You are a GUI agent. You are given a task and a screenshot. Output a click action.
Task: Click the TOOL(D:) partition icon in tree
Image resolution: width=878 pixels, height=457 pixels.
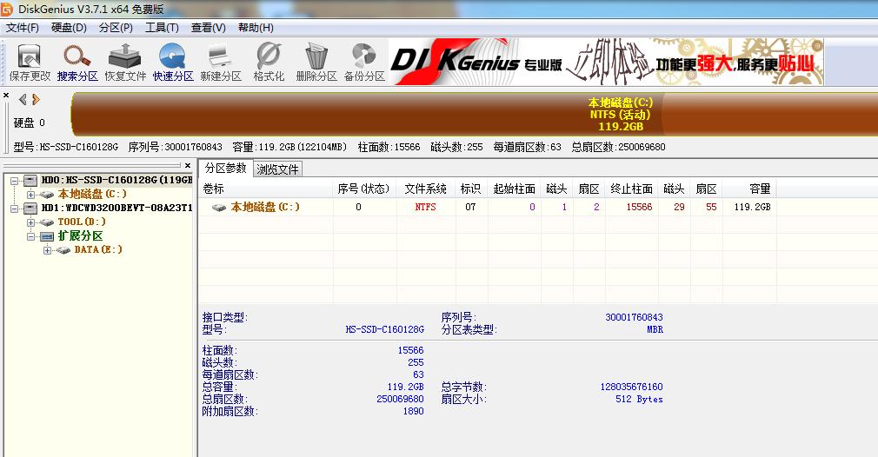pyautogui.click(x=46, y=222)
